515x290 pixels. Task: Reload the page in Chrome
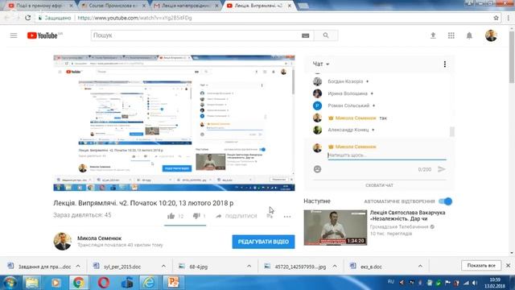[x=28, y=18]
